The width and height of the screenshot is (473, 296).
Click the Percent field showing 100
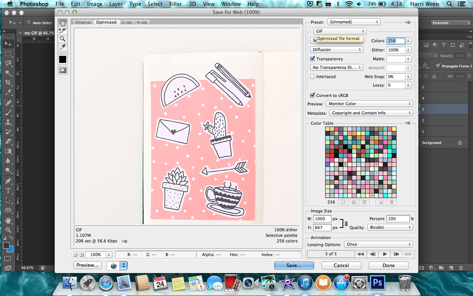(398, 219)
